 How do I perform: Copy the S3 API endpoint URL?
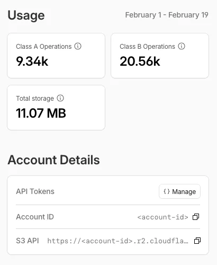coord(197,241)
